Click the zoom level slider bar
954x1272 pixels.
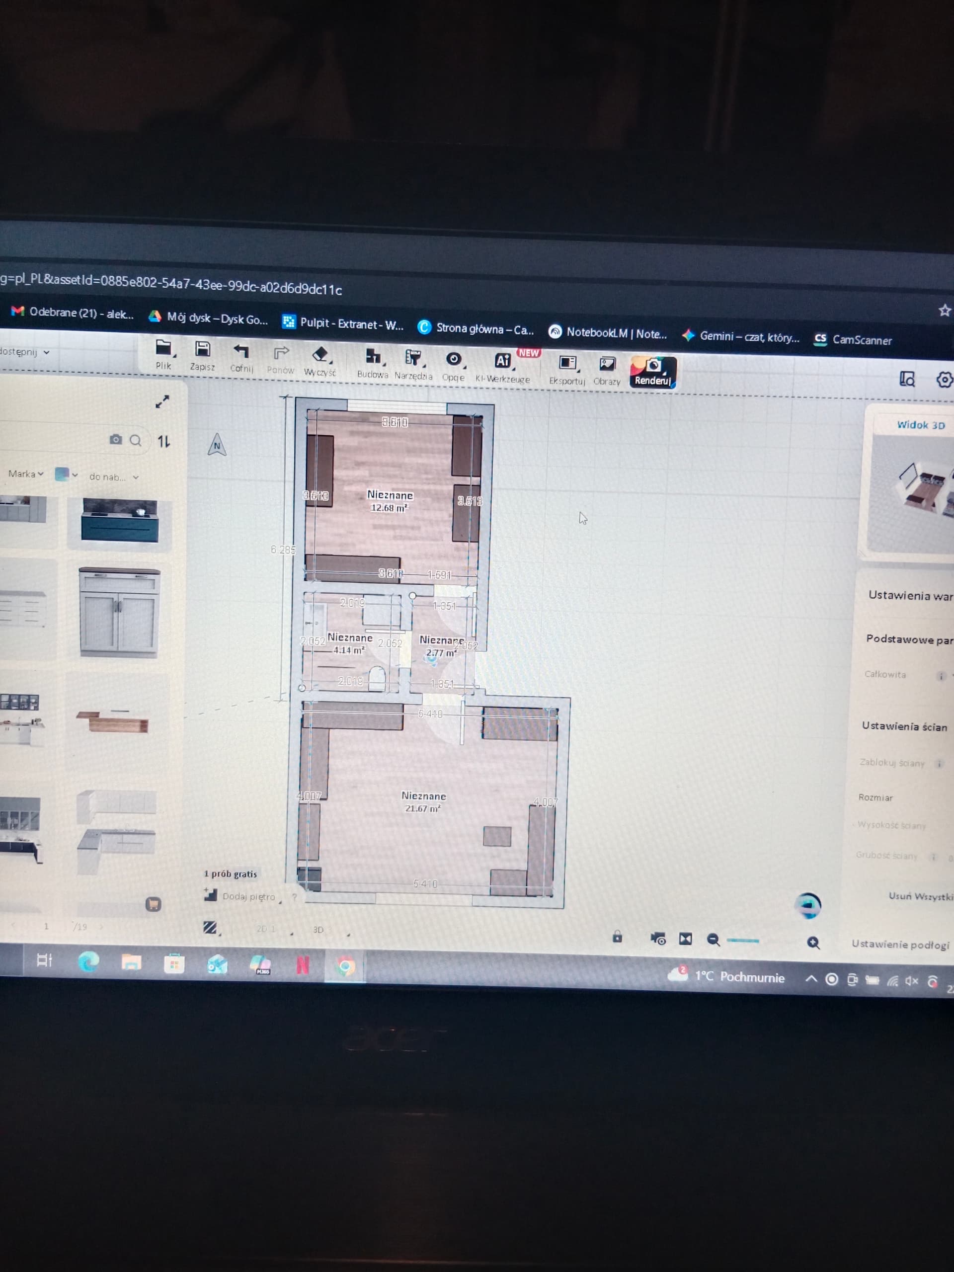[x=743, y=941]
